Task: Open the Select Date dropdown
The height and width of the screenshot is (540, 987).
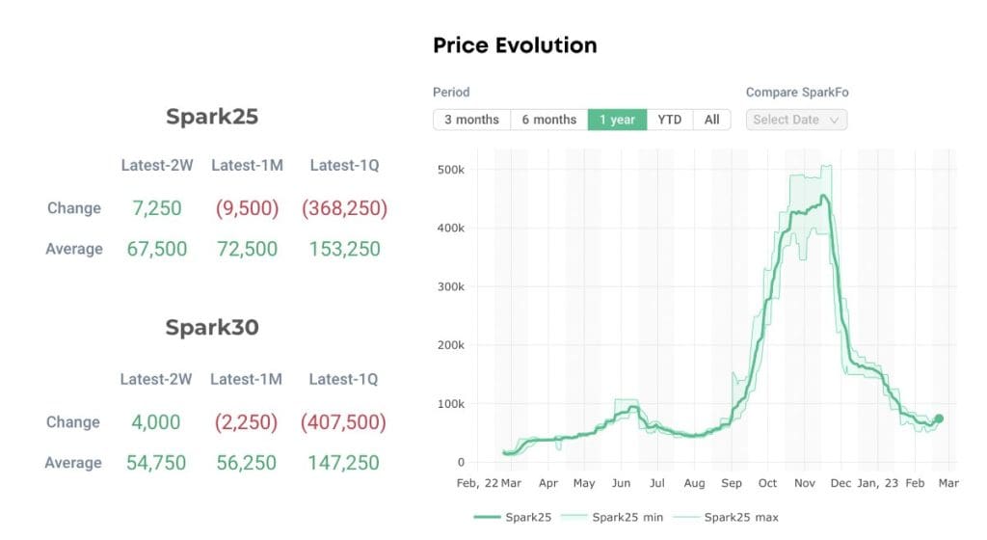Action: [x=796, y=120]
